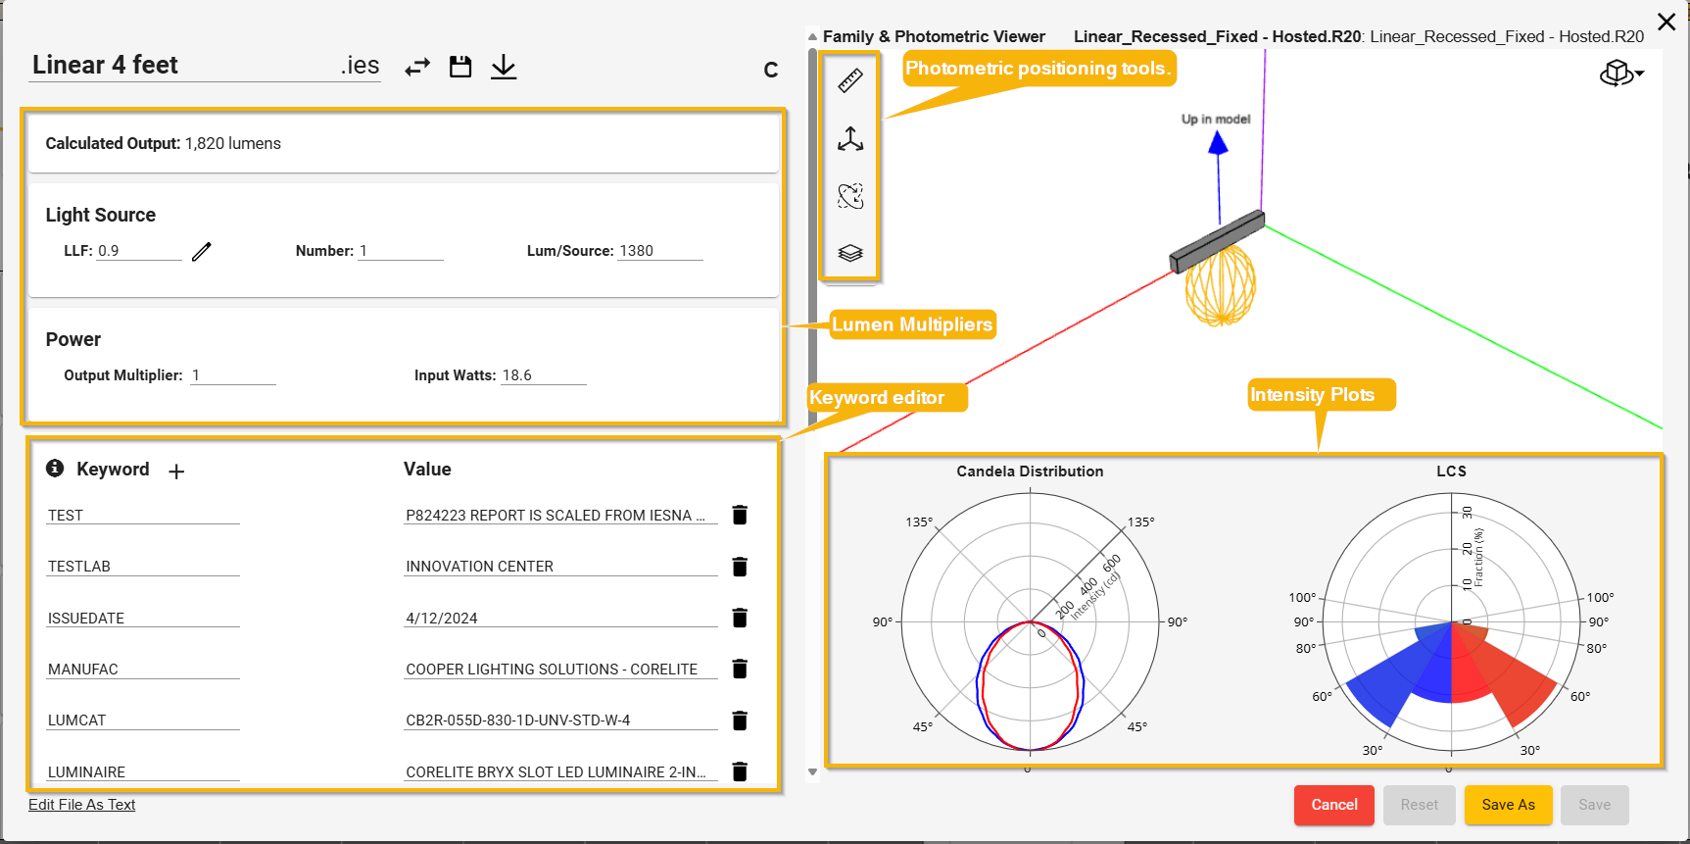The image size is (1690, 844).
Task: Click the Lum/Source field 1380
Action: pos(660,251)
